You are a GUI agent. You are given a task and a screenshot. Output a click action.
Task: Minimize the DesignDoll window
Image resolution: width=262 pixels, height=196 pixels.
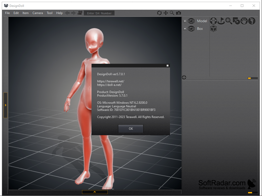pyautogui.click(x=231, y=6)
